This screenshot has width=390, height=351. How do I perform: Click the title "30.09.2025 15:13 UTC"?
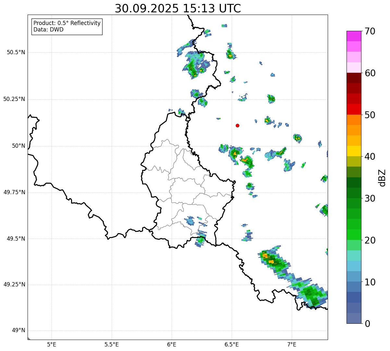(178, 8)
